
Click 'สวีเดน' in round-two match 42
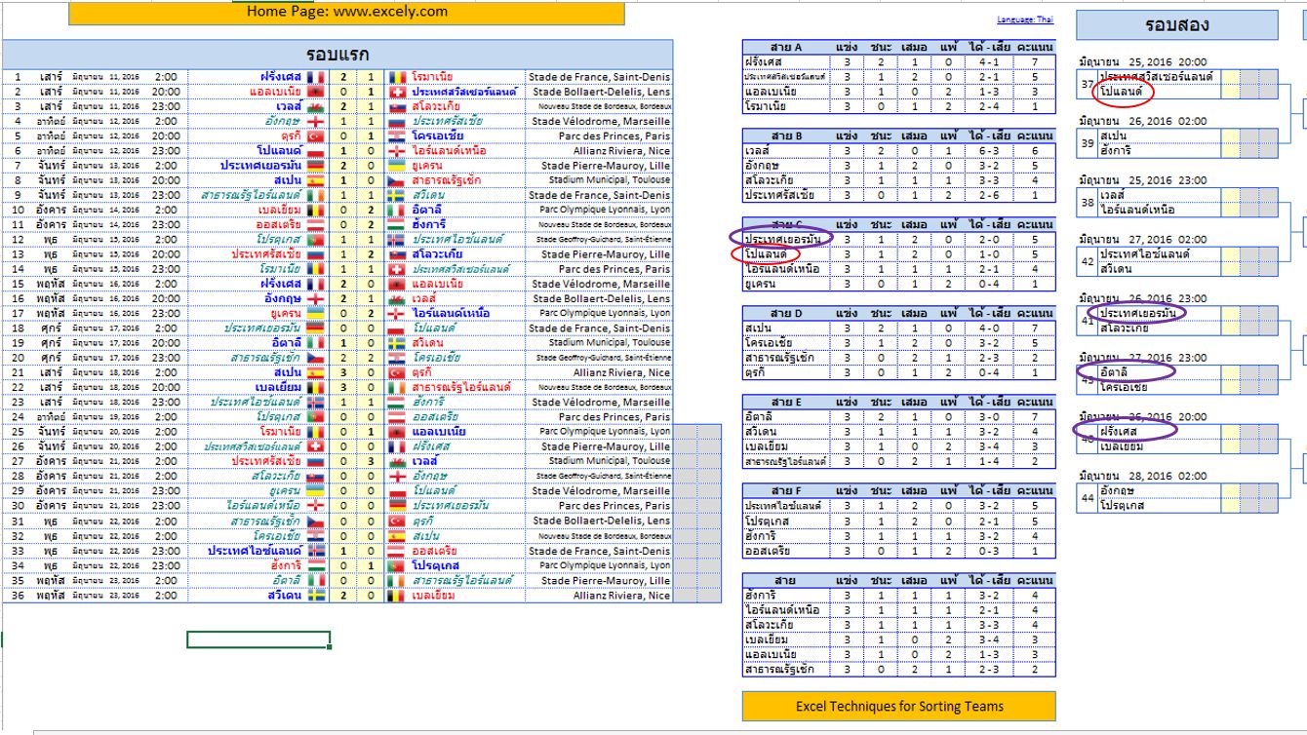1117,268
